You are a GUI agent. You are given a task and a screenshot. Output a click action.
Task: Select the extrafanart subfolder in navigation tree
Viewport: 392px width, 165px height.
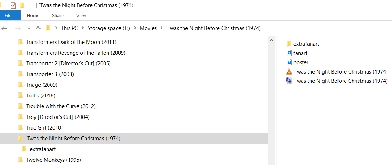coord(42,149)
